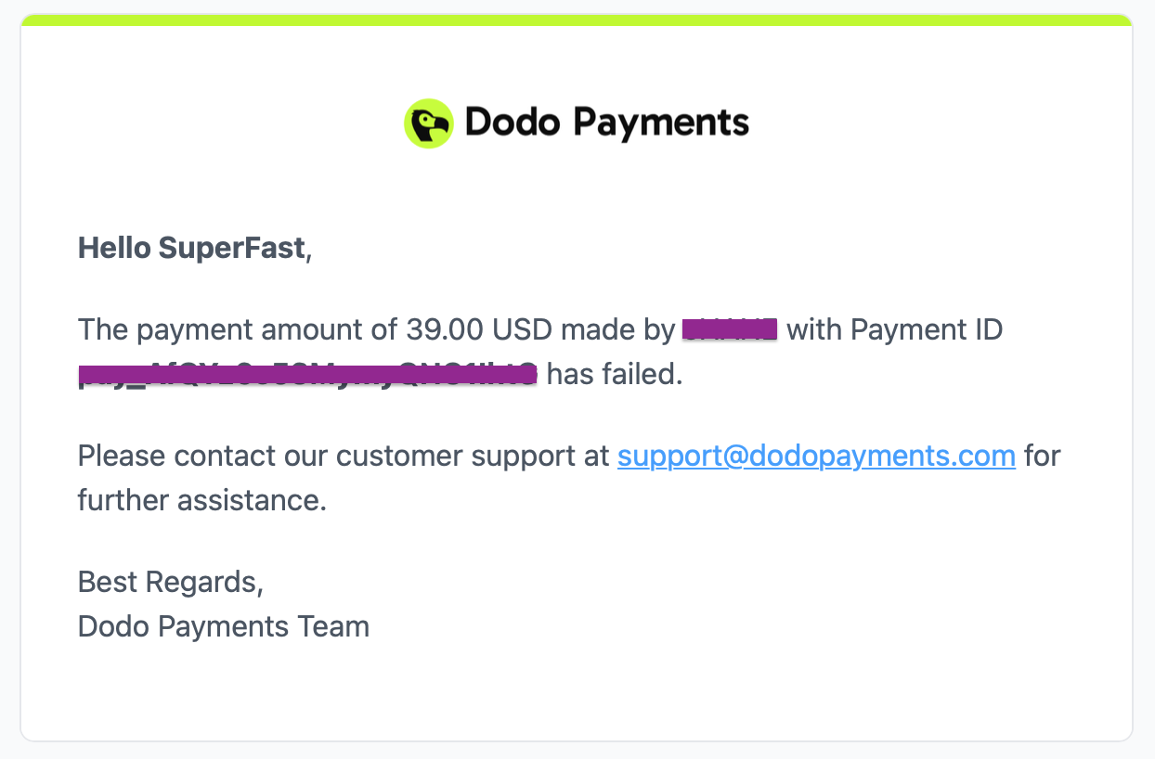The image size is (1155, 759).
Task: Click the word 'for' after email link
Action: (x=1043, y=456)
